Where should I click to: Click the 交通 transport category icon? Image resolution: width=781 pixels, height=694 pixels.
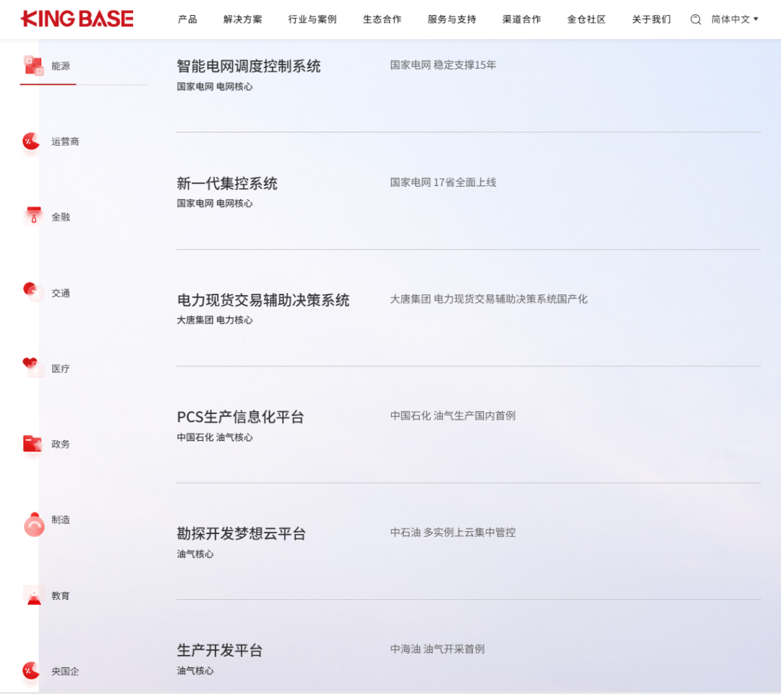(x=33, y=292)
